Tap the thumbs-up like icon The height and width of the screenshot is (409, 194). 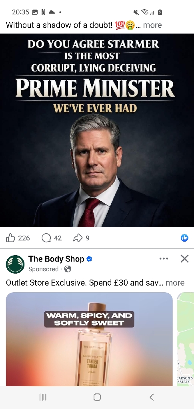[x=10, y=238]
